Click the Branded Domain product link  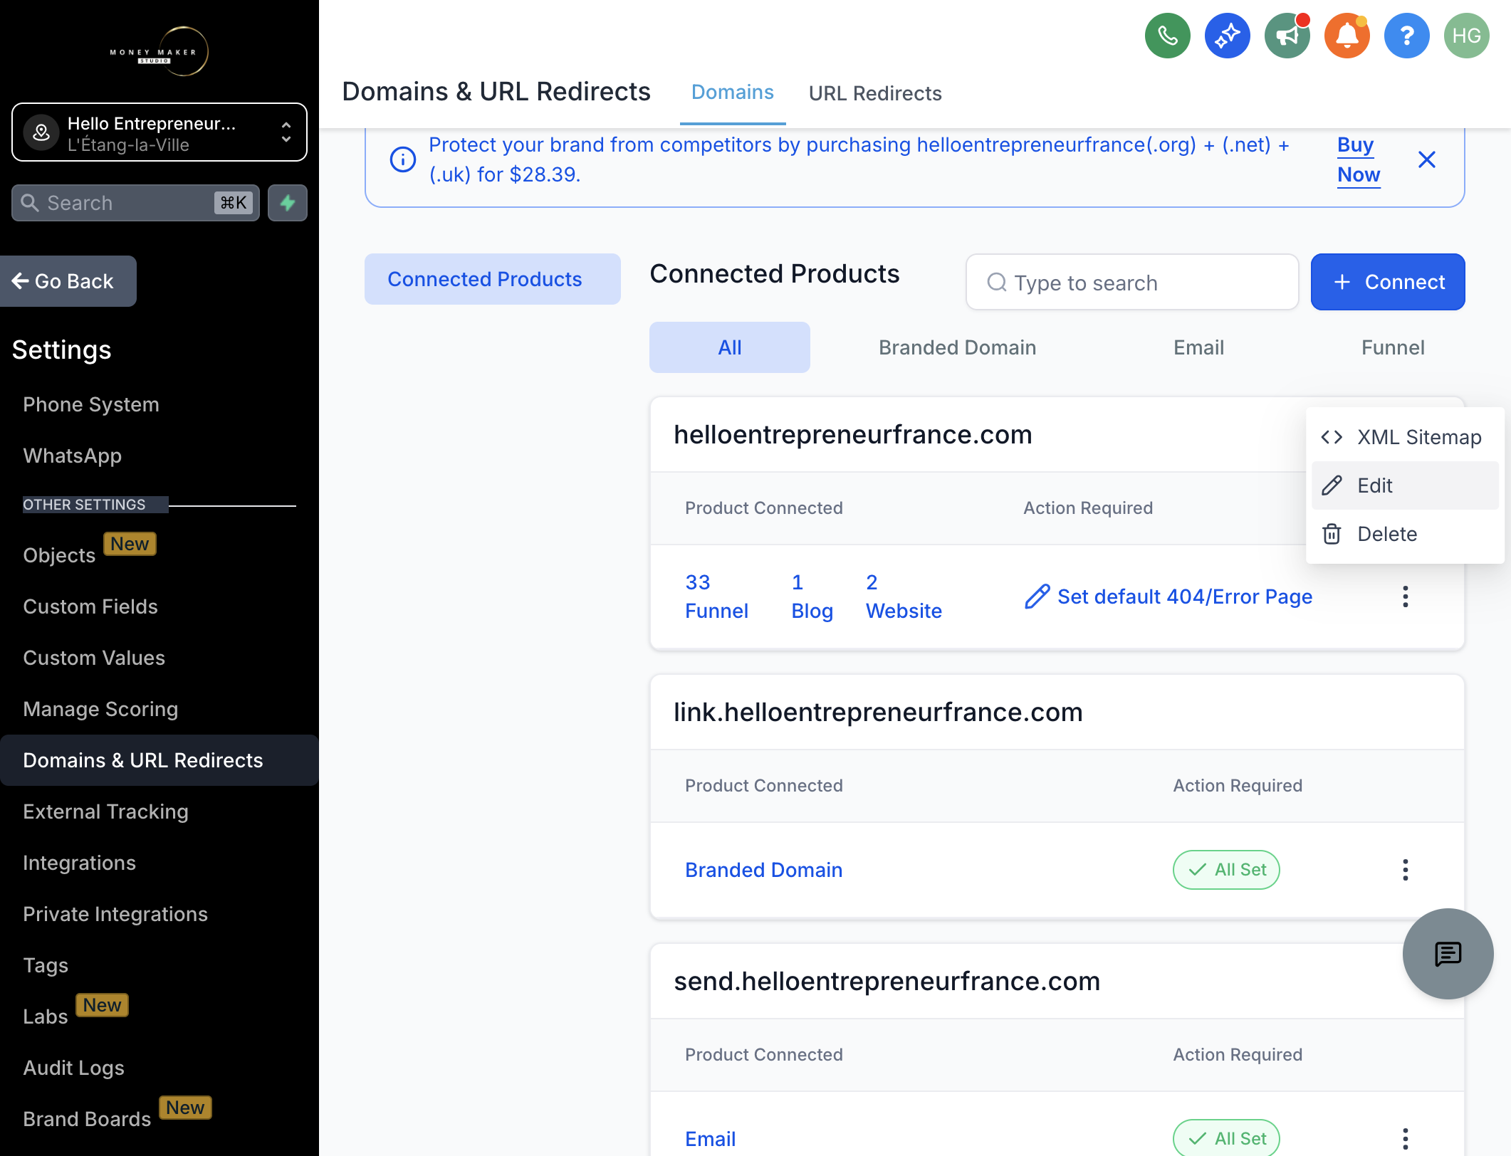point(763,870)
